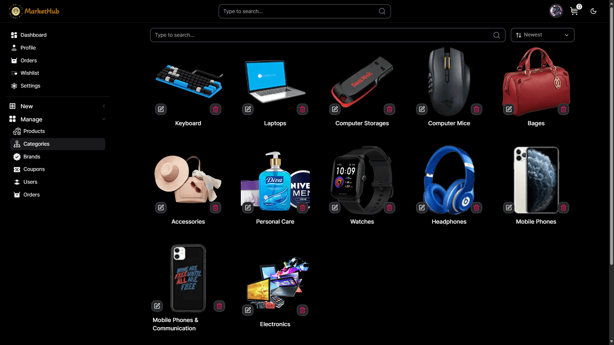
Task: Click trash icon on Headphones category
Action: point(476,208)
